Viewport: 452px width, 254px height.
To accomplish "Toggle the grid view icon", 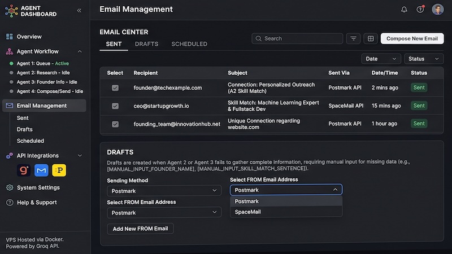I will (371, 38).
